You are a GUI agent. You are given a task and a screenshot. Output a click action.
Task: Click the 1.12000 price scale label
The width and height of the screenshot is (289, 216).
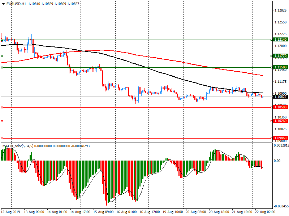click(x=281, y=46)
